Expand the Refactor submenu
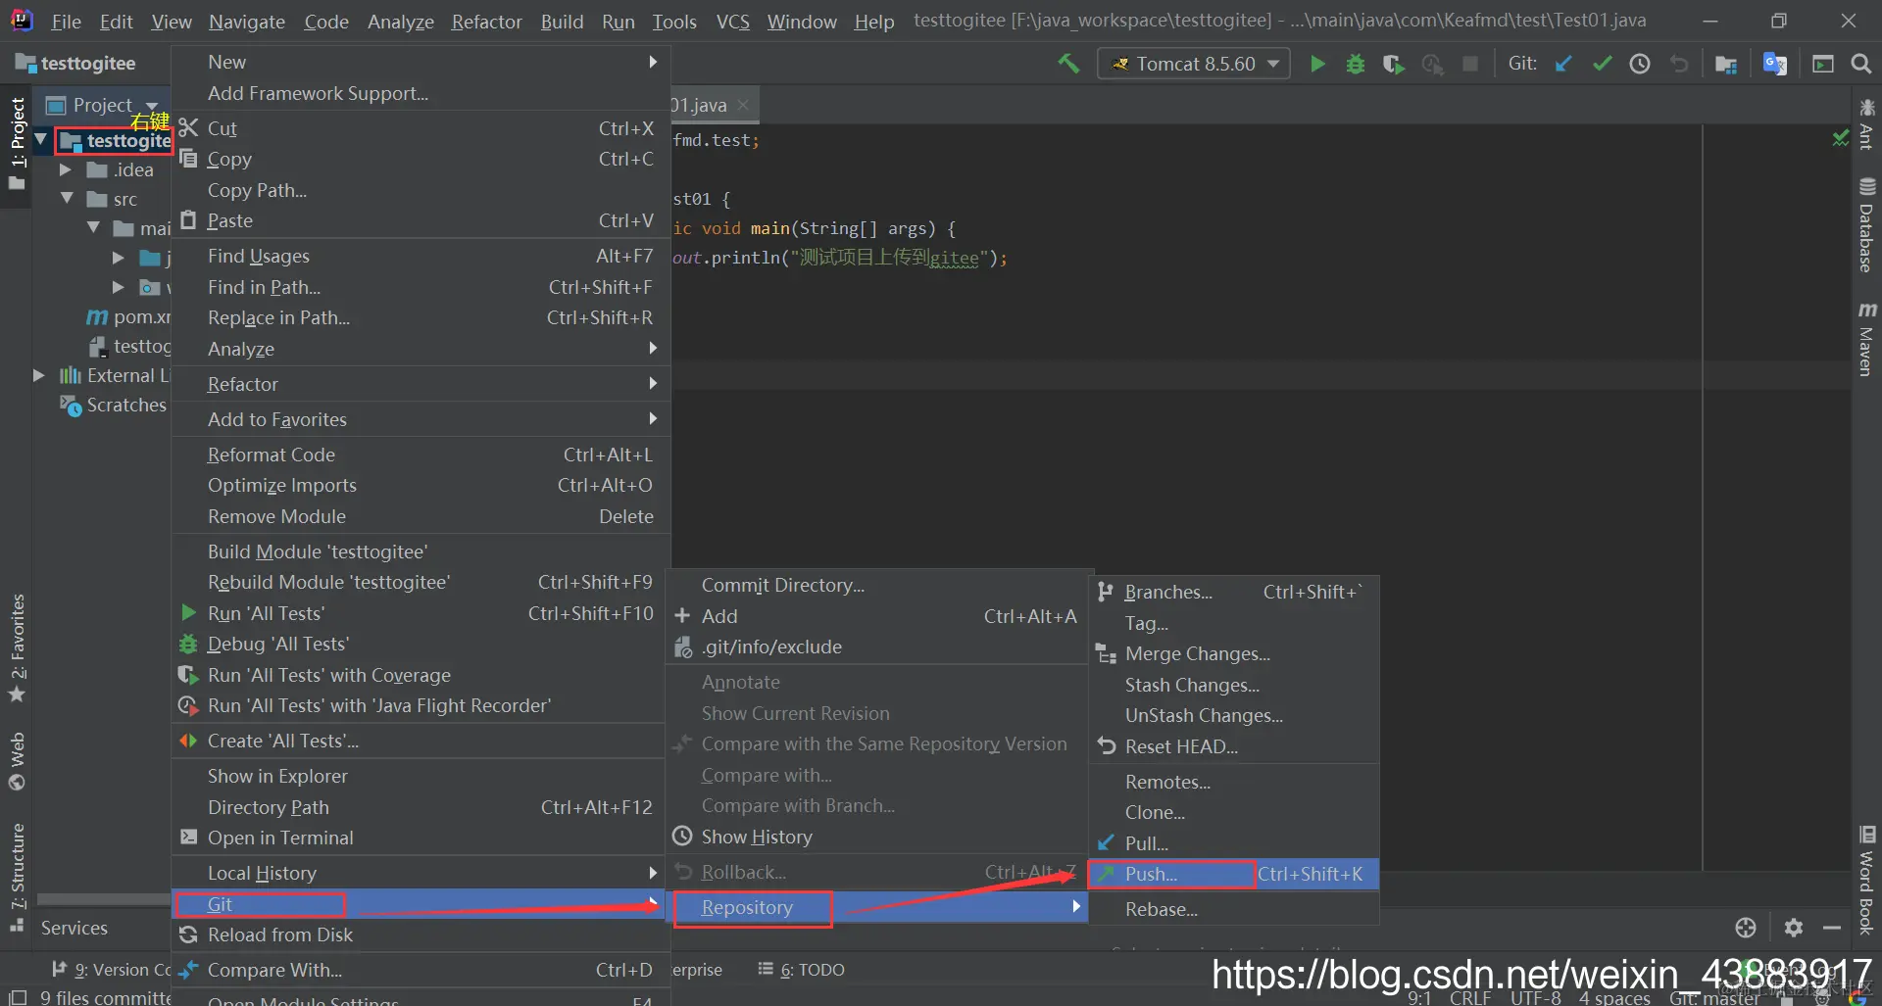This screenshot has height=1006, width=1882. (x=421, y=384)
